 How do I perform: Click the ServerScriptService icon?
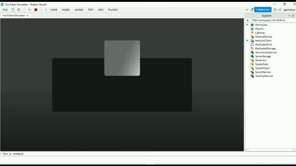click(x=252, y=53)
